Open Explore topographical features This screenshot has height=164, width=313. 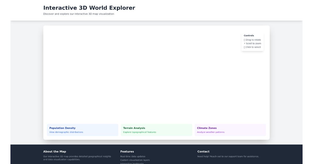(x=140, y=132)
